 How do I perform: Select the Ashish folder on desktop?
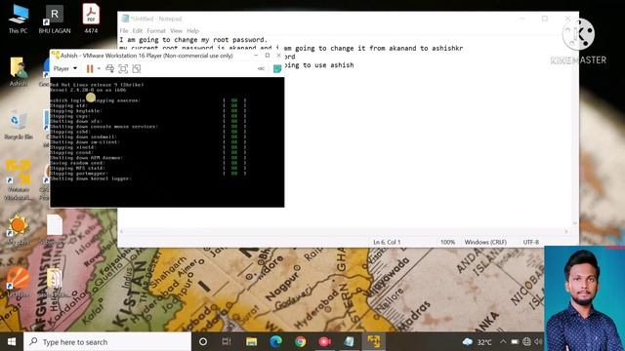point(19,71)
